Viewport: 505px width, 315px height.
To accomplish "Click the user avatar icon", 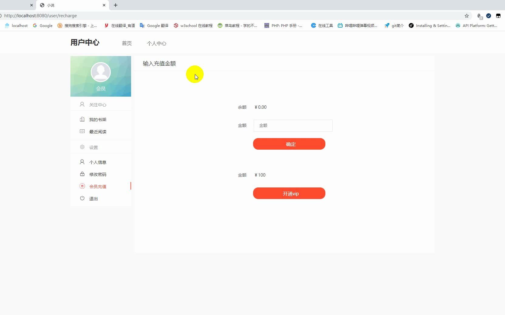I will (x=101, y=72).
